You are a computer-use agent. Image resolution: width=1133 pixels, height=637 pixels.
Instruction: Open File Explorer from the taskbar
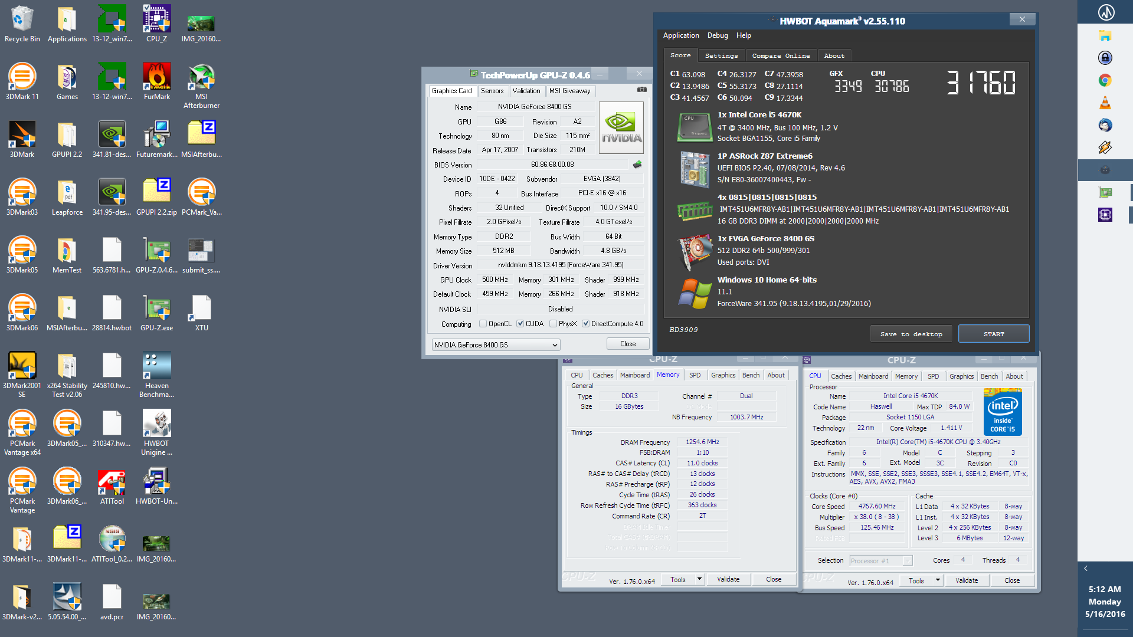(1105, 36)
